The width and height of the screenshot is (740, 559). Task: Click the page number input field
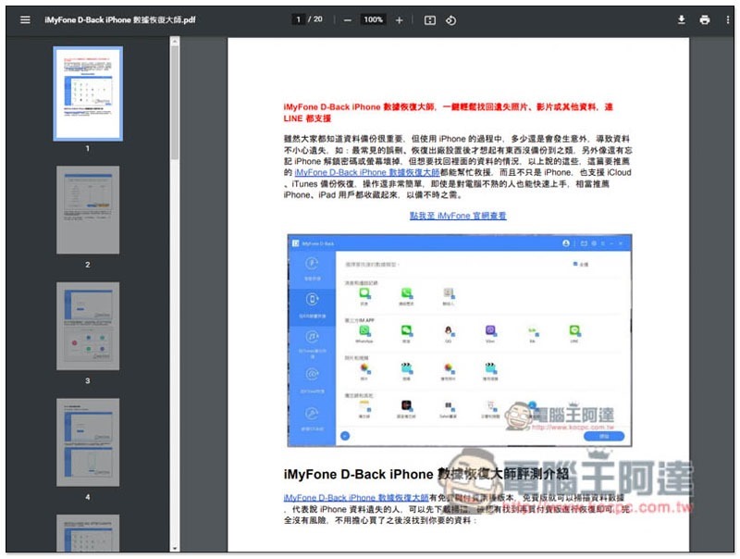coord(298,19)
